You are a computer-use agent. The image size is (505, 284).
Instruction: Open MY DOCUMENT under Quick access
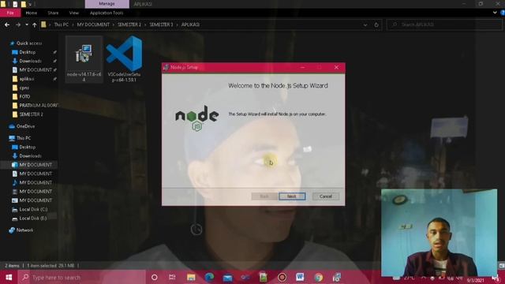click(36, 70)
